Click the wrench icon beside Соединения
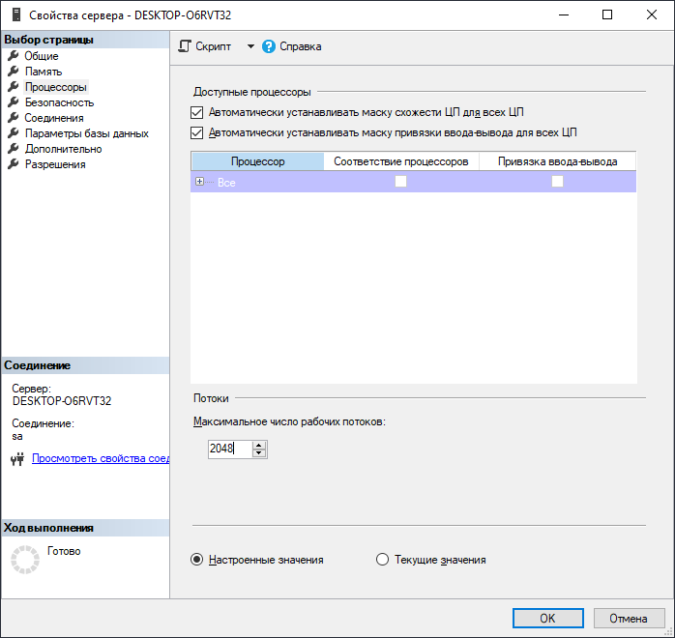Screen dimensions: 675x638 [x=14, y=118]
